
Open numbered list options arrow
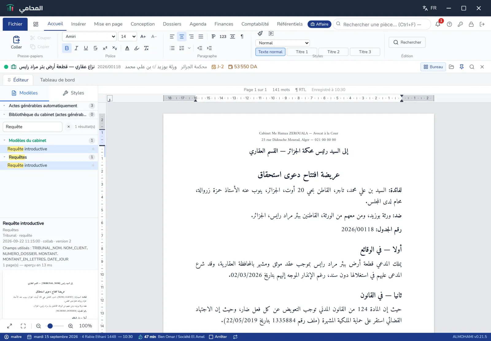click(x=189, y=48)
